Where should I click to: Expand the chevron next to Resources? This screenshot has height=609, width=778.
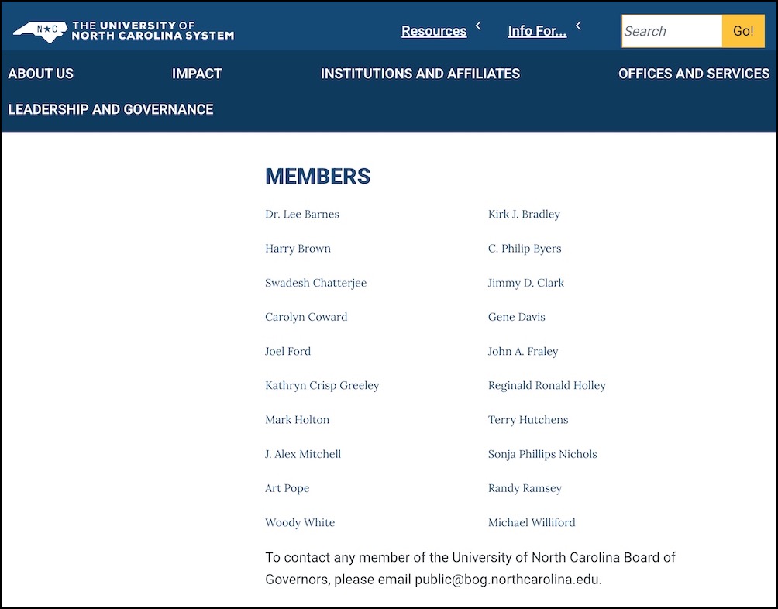pyautogui.click(x=478, y=26)
